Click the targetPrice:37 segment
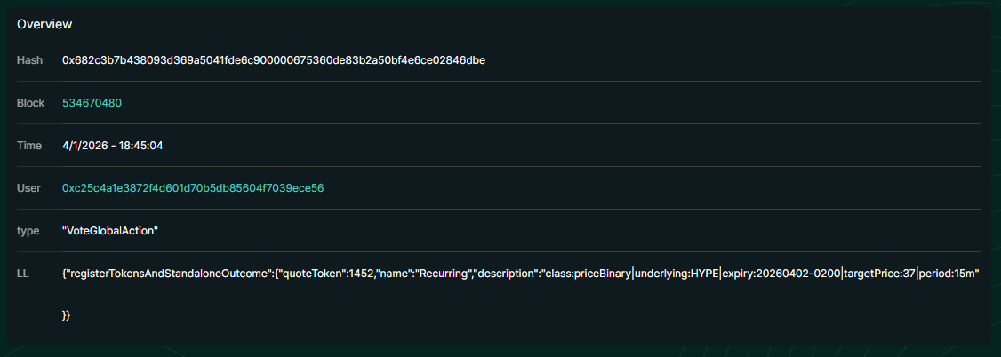 [x=879, y=274]
